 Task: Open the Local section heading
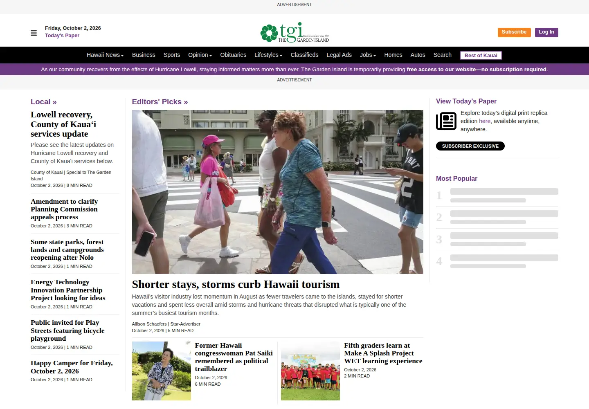[x=44, y=102]
